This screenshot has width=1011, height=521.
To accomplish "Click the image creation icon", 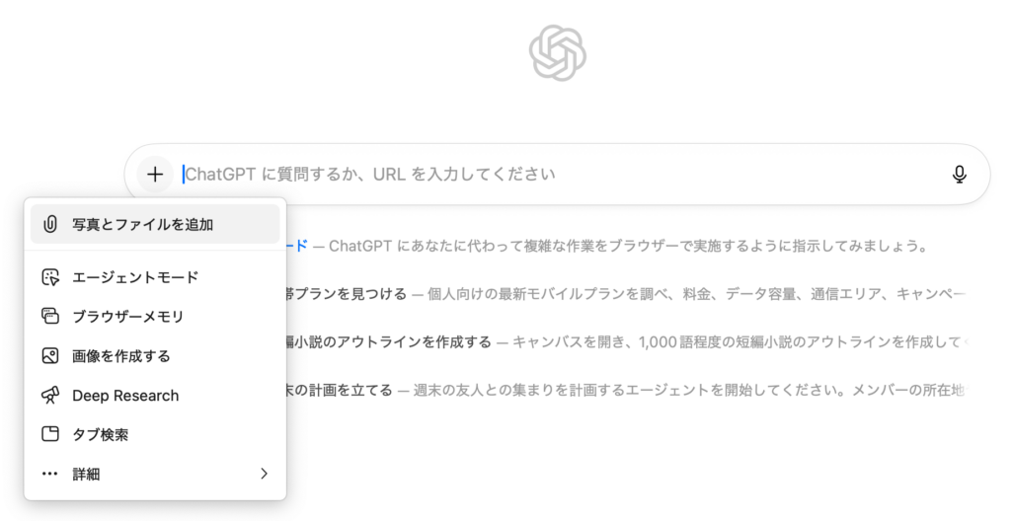I will pos(50,356).
